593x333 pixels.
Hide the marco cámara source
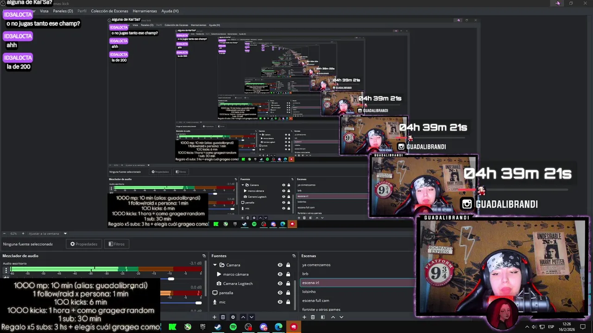click(x=280, y=274)
